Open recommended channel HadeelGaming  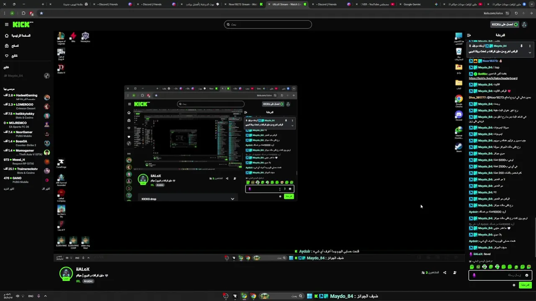26,97
